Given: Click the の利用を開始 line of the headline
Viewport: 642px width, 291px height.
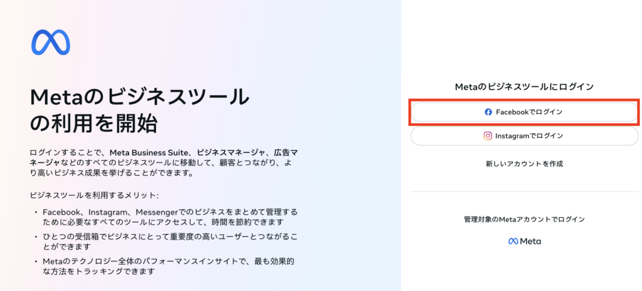Looking at the screenshot, I should (x=93, y=123).
